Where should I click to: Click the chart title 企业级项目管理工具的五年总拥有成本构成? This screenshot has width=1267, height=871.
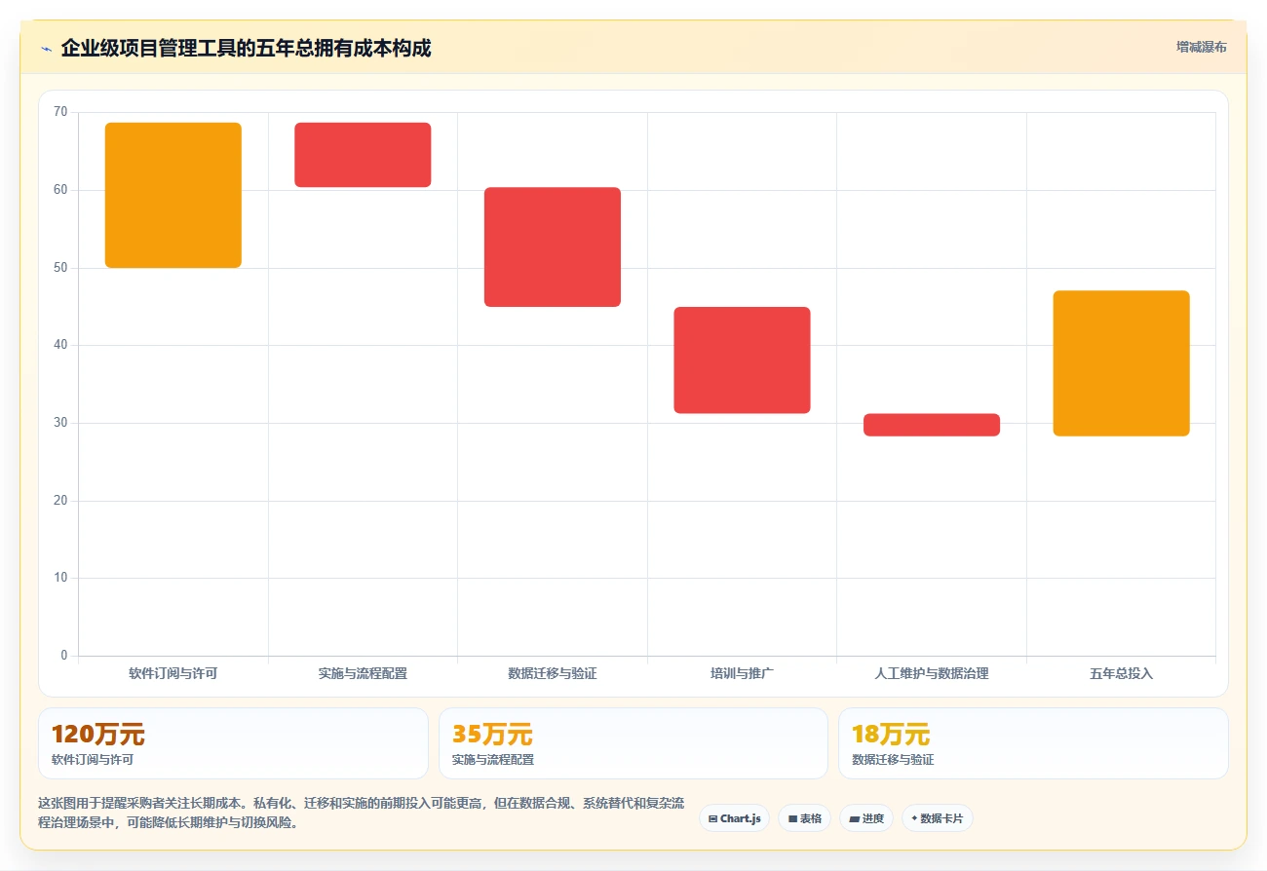(246, 48)
